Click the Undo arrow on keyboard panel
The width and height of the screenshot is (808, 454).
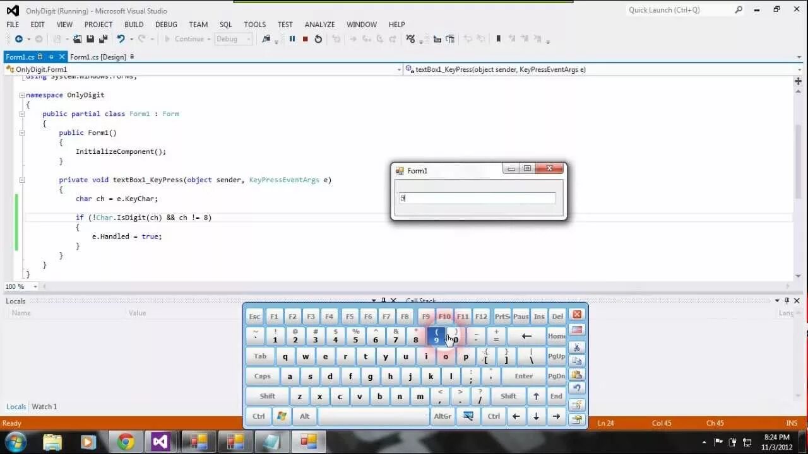coord(576,388)
